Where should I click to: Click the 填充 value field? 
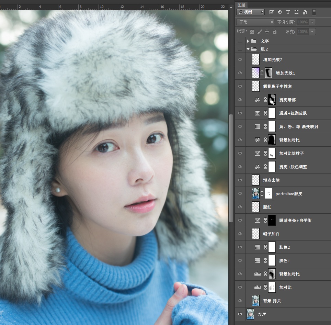[303, 32]
